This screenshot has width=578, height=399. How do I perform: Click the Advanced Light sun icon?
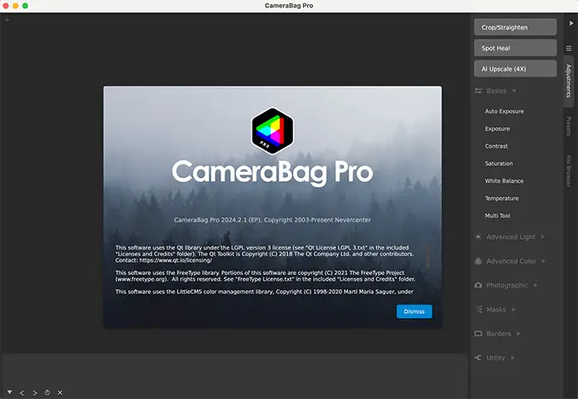click(x=478, y=237)
